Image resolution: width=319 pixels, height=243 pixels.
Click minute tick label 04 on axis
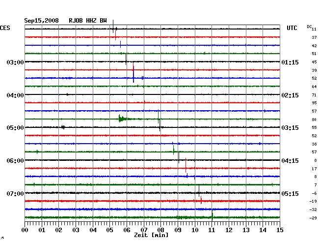pyautogui.click(x=93, y=230)
